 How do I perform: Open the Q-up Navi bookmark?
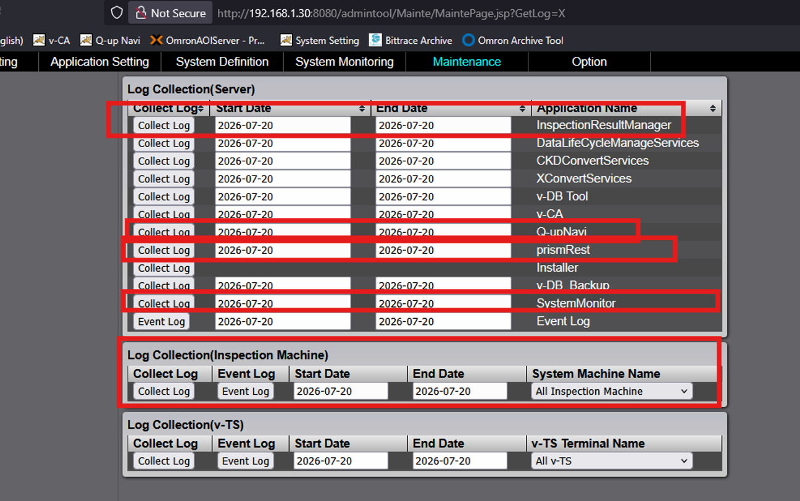pyautogui.click(x=110, y=40)
